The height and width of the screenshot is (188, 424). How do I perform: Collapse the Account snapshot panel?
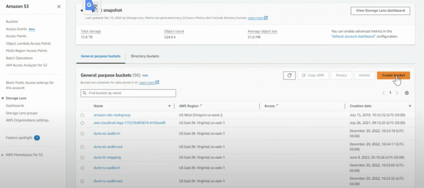(x=82, y=10)
